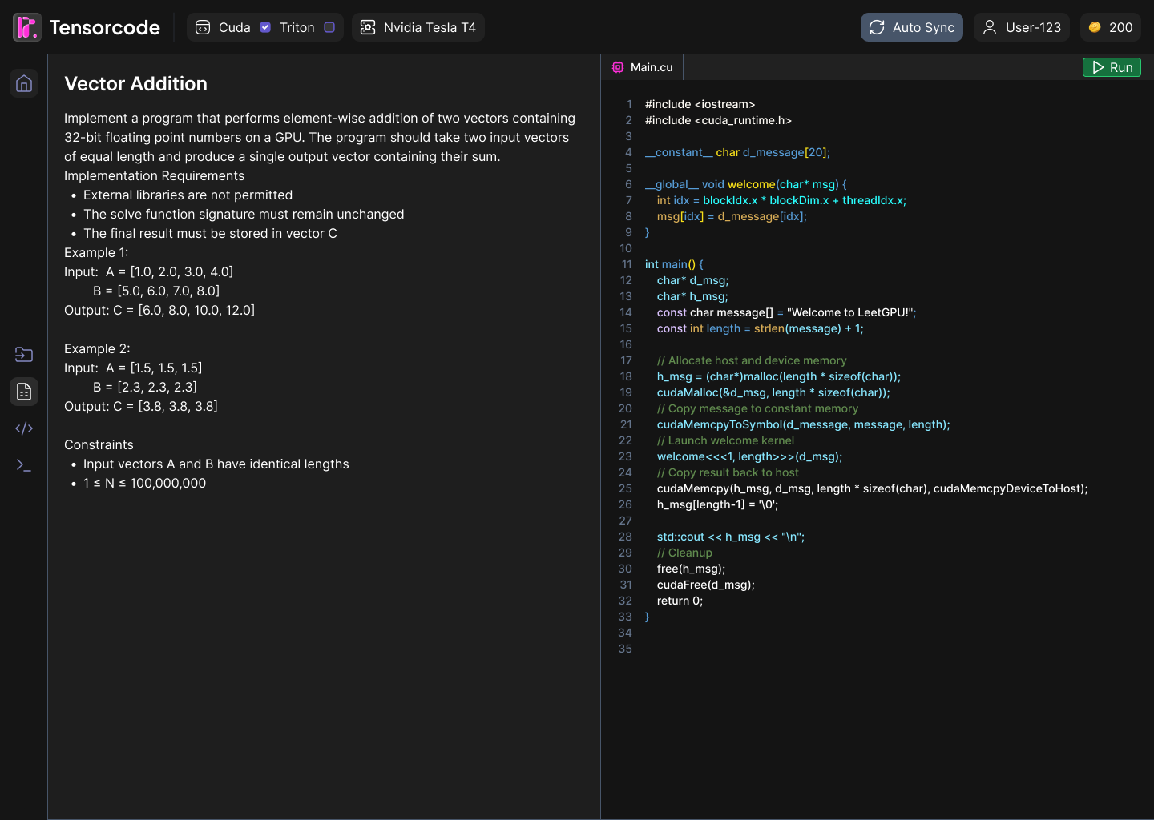Viewport: 1154px width, 820px height.
Task: Click the Tensorcode logo icon
Action: (x=26, y=26)
